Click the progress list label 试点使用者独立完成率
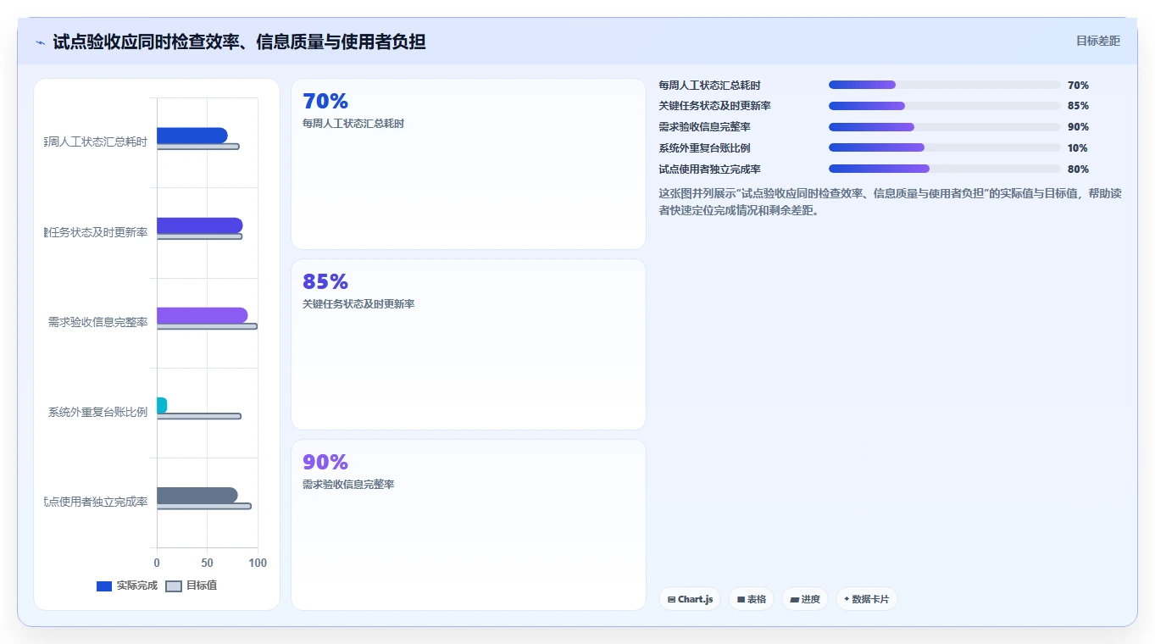This screenshot has height=644, width=1155. click(709, 169)
